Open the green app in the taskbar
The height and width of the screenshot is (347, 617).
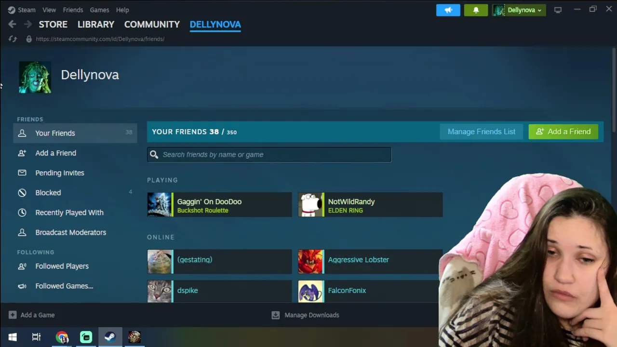86,337
